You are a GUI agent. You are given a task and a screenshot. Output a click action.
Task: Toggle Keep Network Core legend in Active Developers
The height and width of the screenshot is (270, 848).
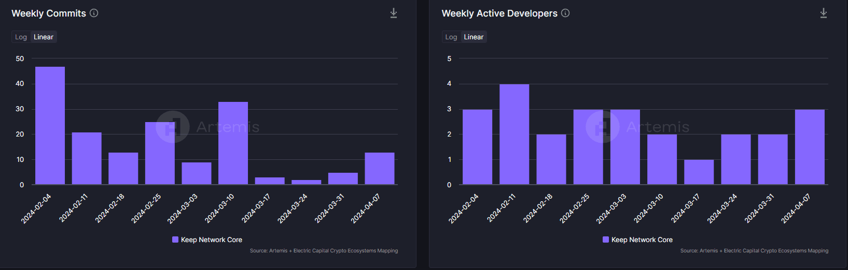point(637,239)
